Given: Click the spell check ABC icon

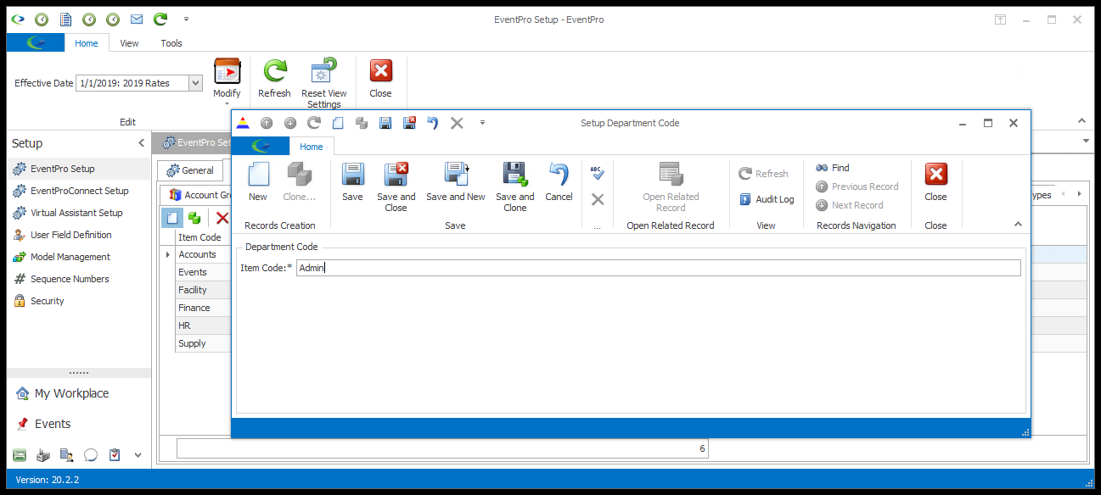Looking at the screenshot, I should (597, 174).
